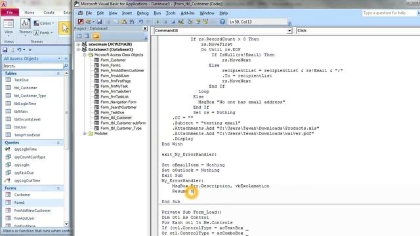
Task: Expand the acwzmain (ACWZMAIN) project node
Action: [x=78, y=44]
